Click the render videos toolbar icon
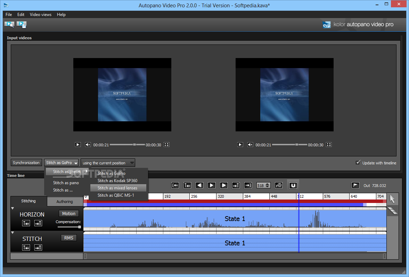The image size is (409, 277). pos(22,24)
